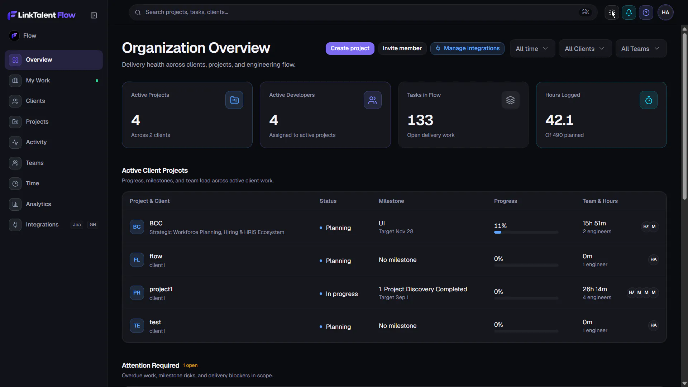The image size is (688, 387).
Task: Toggle light/dark theme sun icon
Action: pyautogui.click(x=612, y=13)
